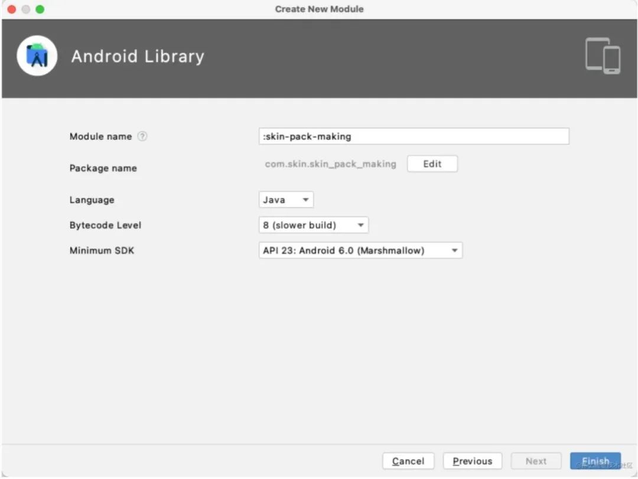
Task: Click the 8 (slower build) bytecode selector
Action: tap(313, 225)
